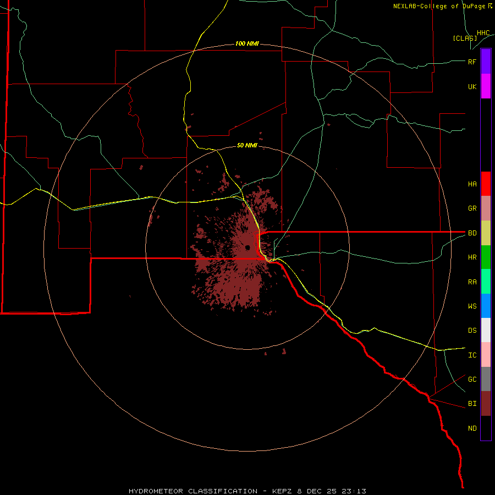Click the IC light pink legend swatch
Viewport: 495px width, 495px height.
pos(486,355)
